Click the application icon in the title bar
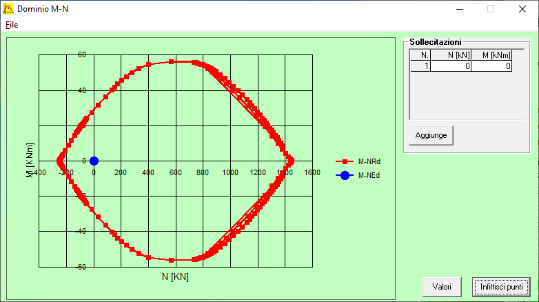539x302 pixels. pyautogui.click(x=8, y=8)
